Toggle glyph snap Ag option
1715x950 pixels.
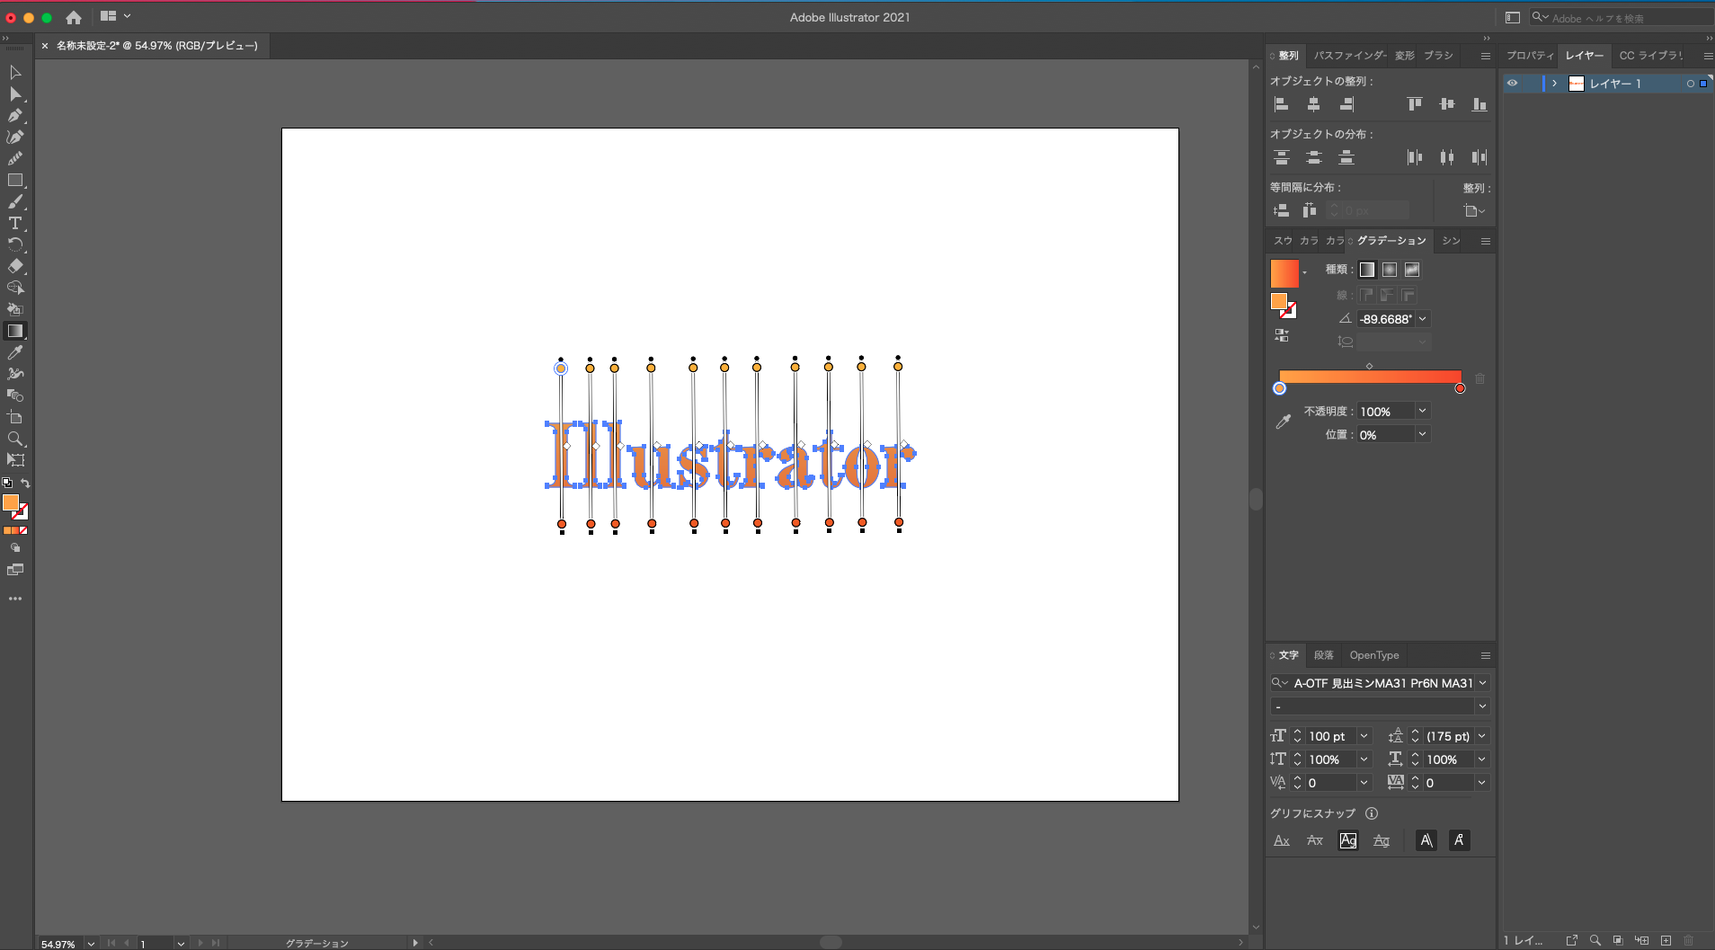pos(1348,840)
